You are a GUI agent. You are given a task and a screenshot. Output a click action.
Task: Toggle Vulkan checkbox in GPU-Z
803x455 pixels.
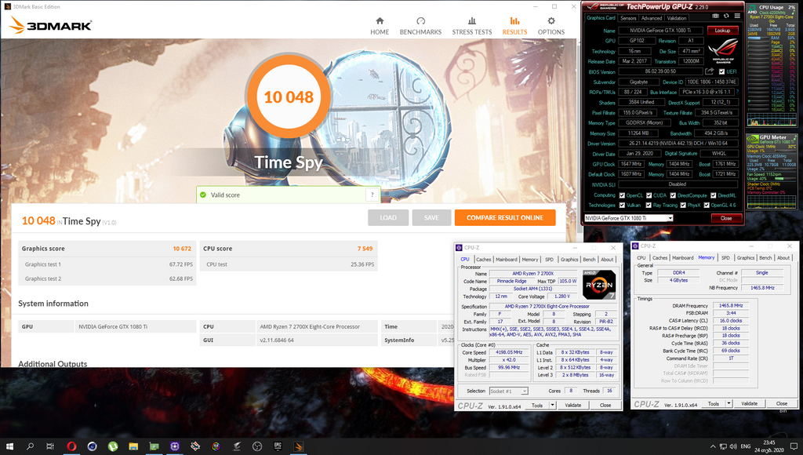tap(622, 205)
